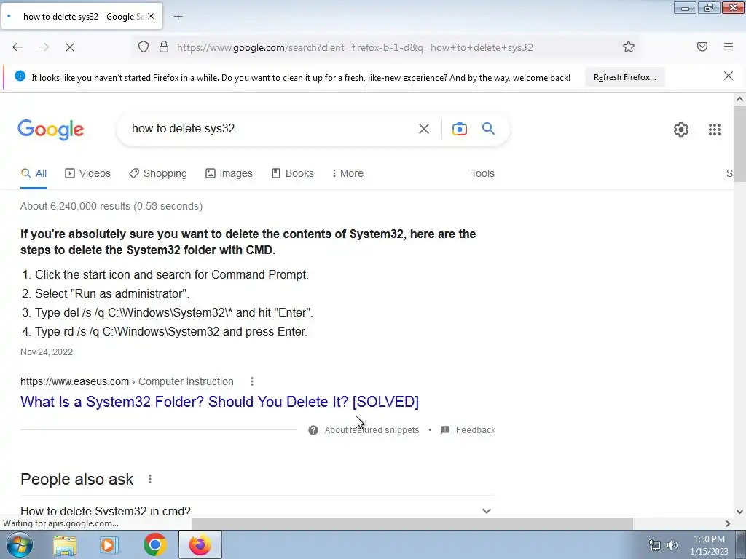Open tracking protection shield info
The width and height of the screenshot is (746, 559).
click(144, 47)
